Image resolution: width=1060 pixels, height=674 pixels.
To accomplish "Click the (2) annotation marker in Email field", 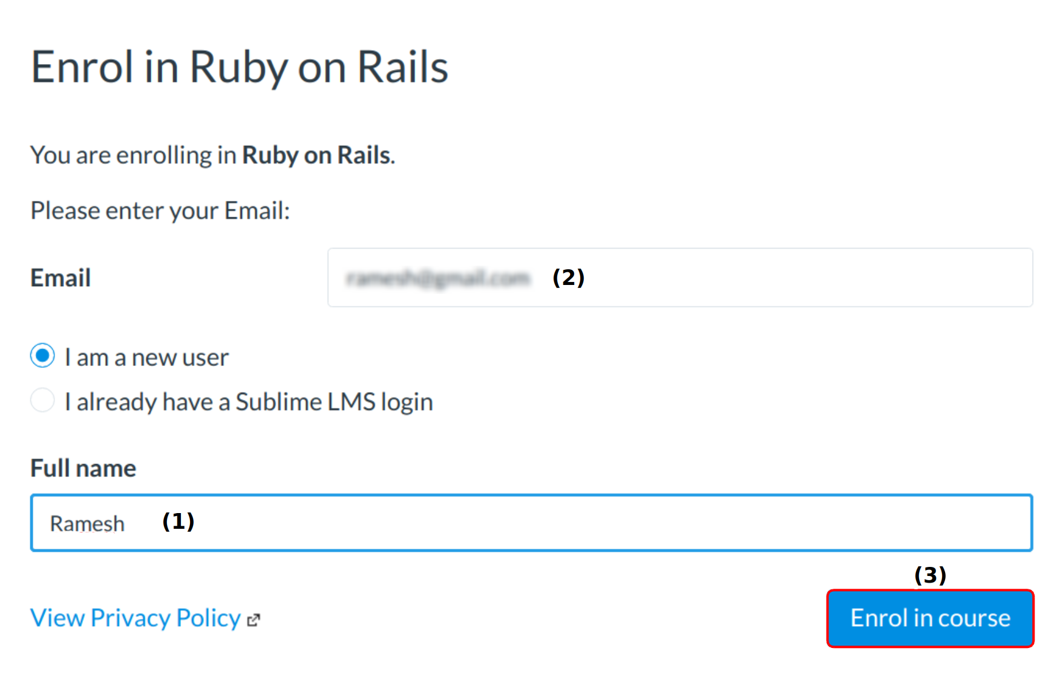I will (568, 278).
